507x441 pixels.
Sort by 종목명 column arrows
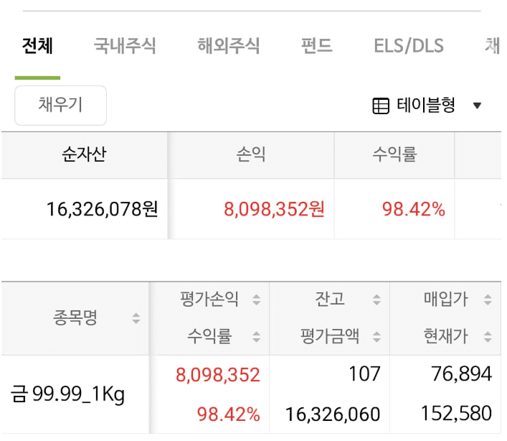[136, 318]
